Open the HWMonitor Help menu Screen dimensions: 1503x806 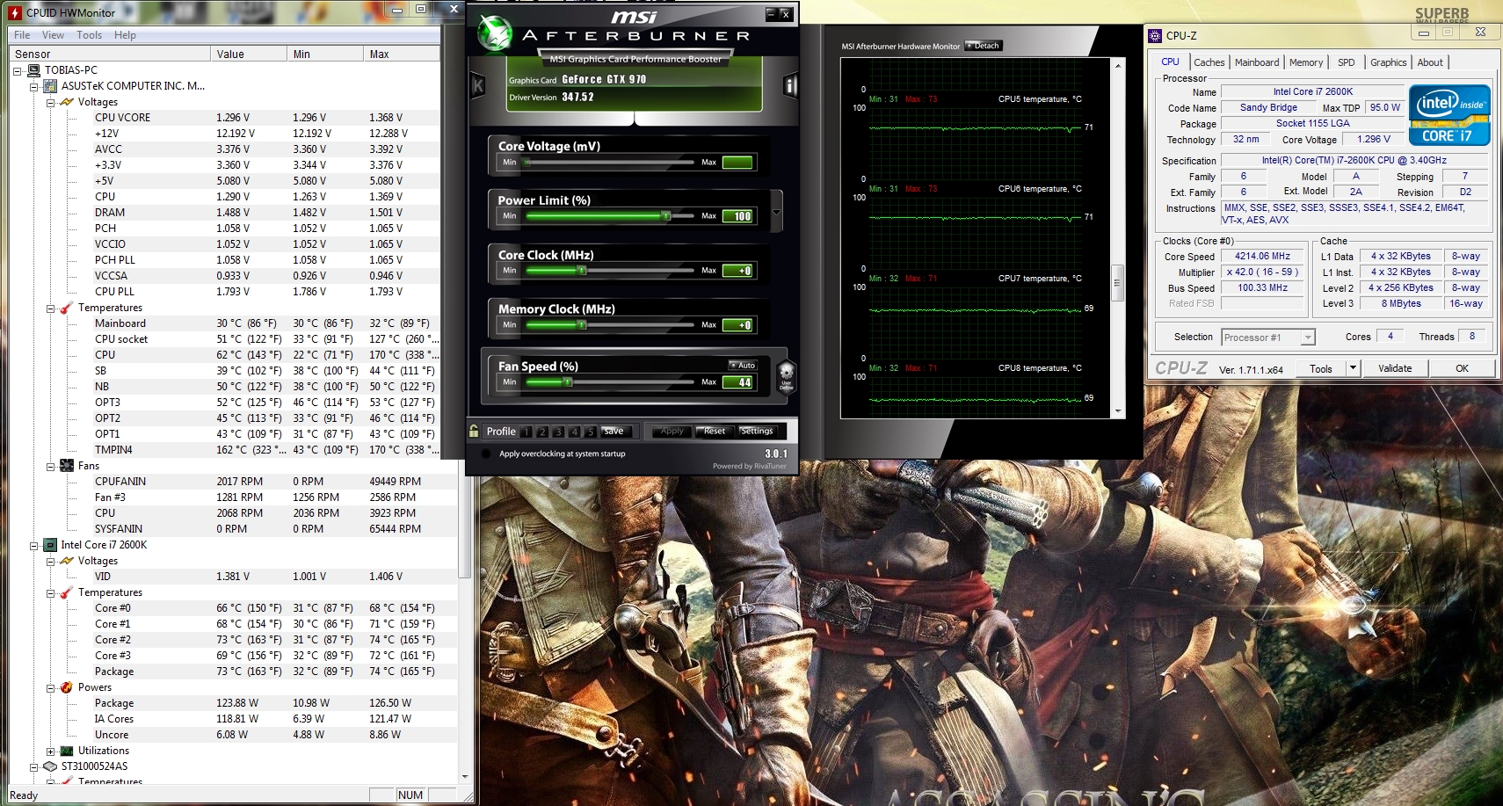pyautogui.click(x=125, y=35)
